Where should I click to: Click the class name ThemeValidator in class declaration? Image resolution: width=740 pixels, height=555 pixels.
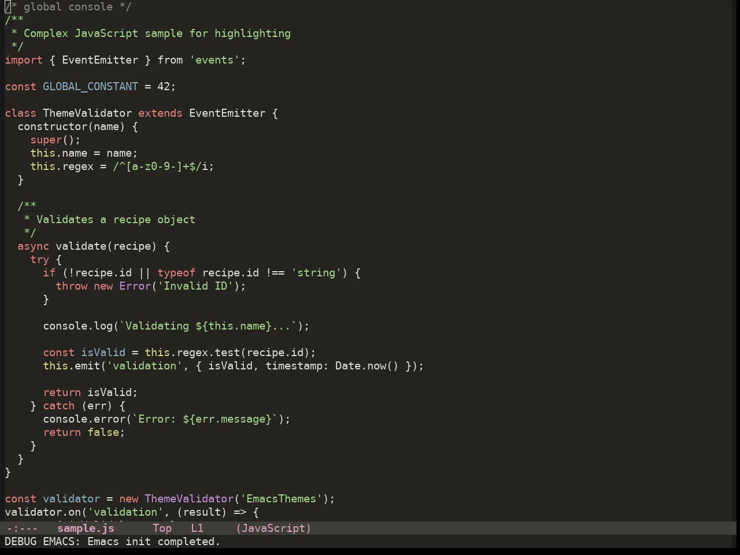tap(87, 113)
